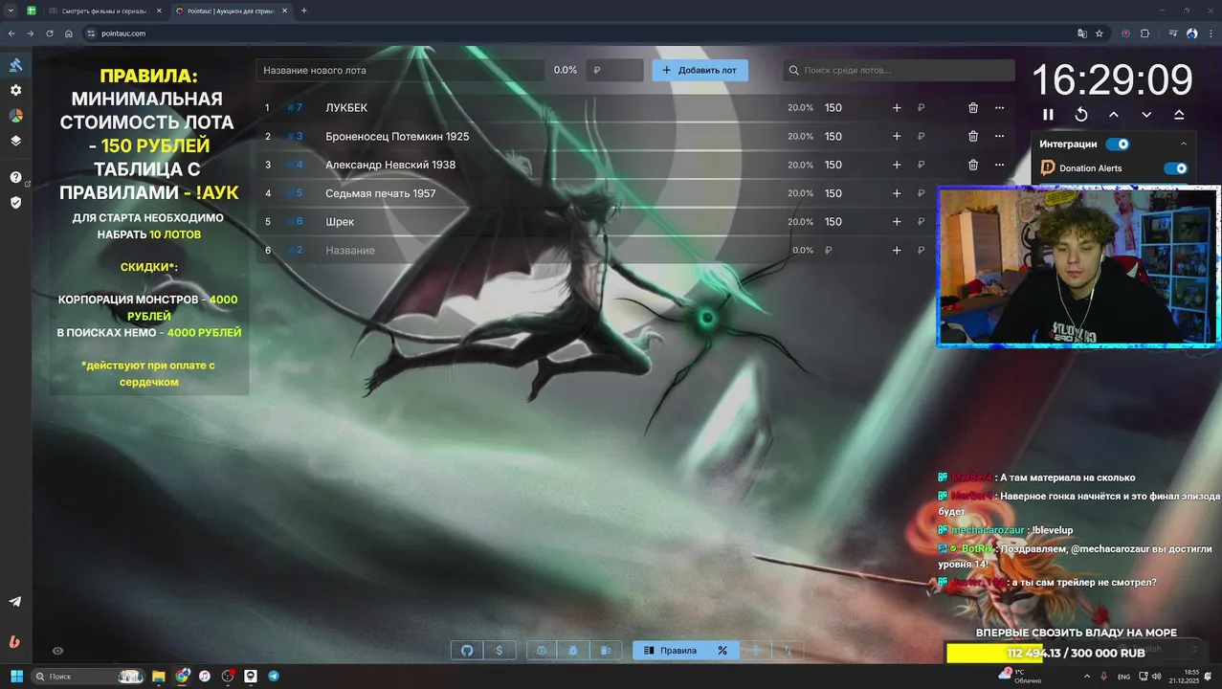Delete the ЛУКБЕК lot with trash icon
Image resolution: width=1222 pixels, height=689 pixels.
click(x=973, y=108)
